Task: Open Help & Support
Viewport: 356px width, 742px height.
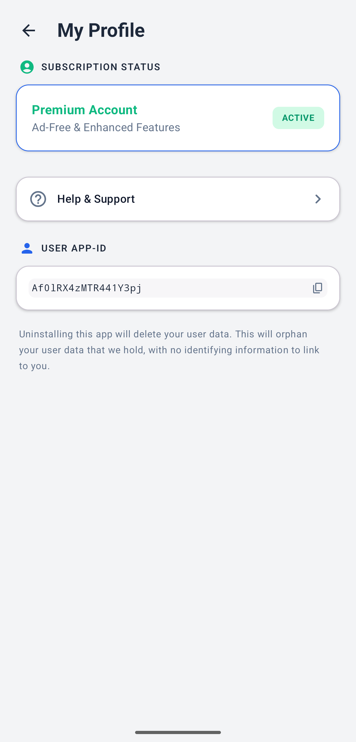Action: click(178, 199)
